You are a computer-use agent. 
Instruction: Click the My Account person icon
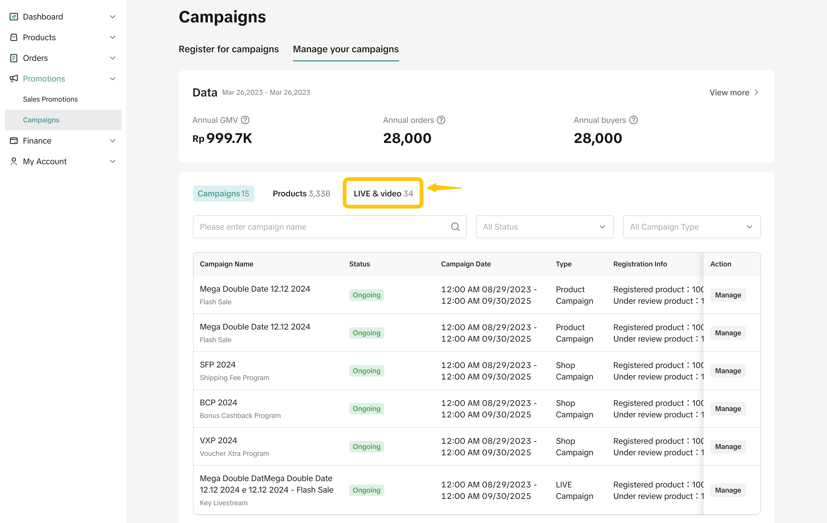tap(14, 161)
